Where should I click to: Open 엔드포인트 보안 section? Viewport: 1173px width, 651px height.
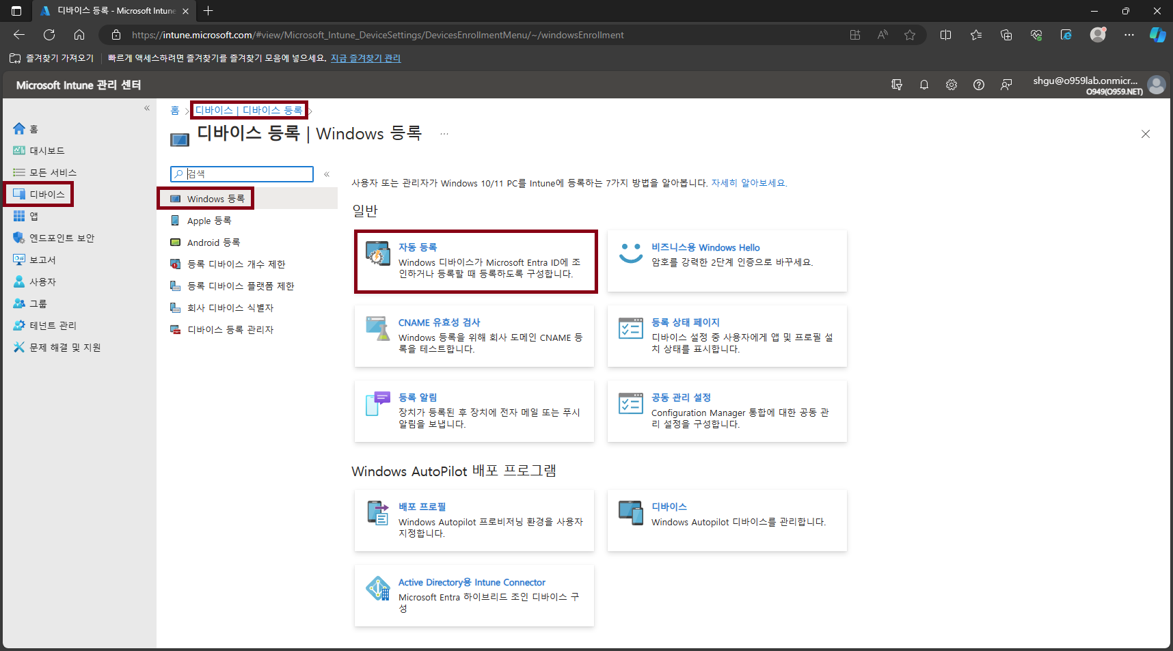tap(54, 238)
